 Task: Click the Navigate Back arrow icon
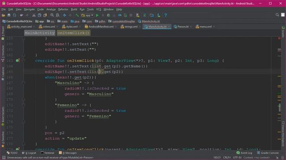64,16
